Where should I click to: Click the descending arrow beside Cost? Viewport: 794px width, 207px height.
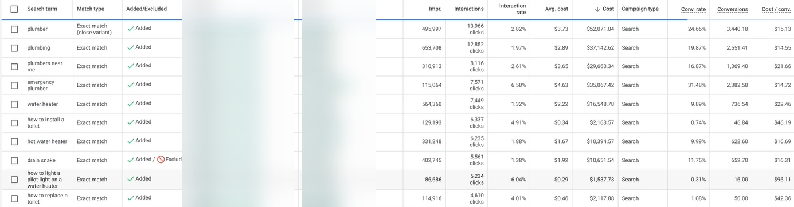(597, 9)
